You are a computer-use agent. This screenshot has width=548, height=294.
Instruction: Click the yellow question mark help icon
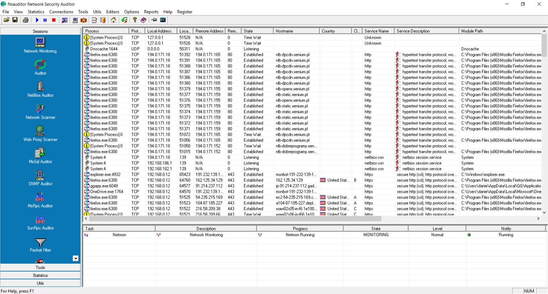(x=135, y=20)
